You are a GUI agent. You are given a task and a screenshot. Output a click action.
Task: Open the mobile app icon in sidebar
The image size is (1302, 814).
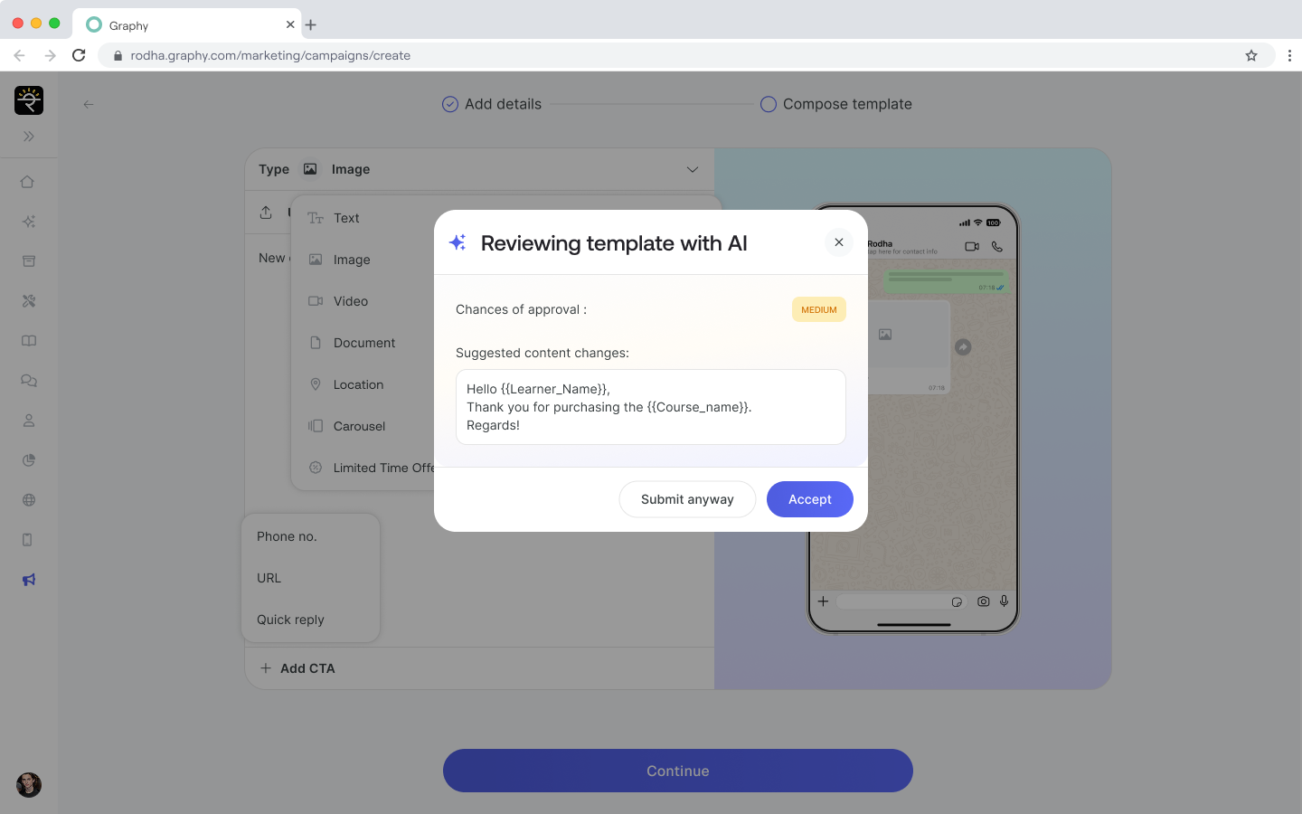28,540
